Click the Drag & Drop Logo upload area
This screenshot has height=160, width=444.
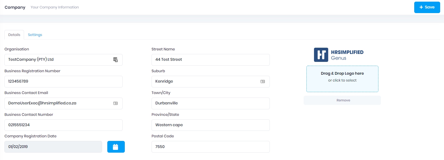coord(342,79)
